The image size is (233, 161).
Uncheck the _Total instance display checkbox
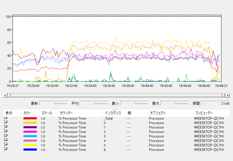coord(6,118)
